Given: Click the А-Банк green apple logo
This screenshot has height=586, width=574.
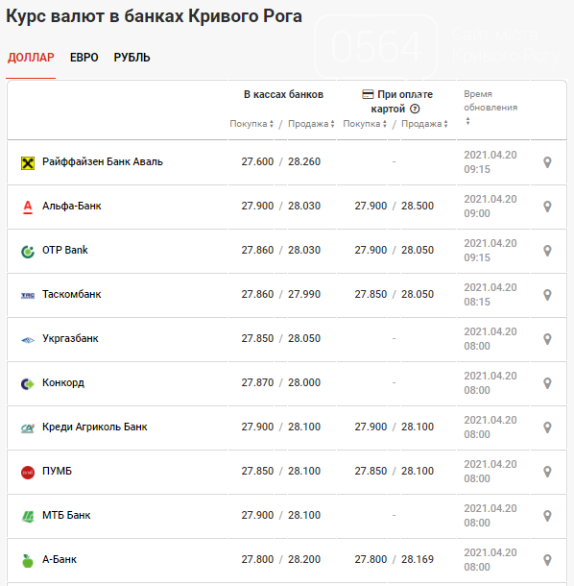Looking at the screenshot, I should (28, 561).
